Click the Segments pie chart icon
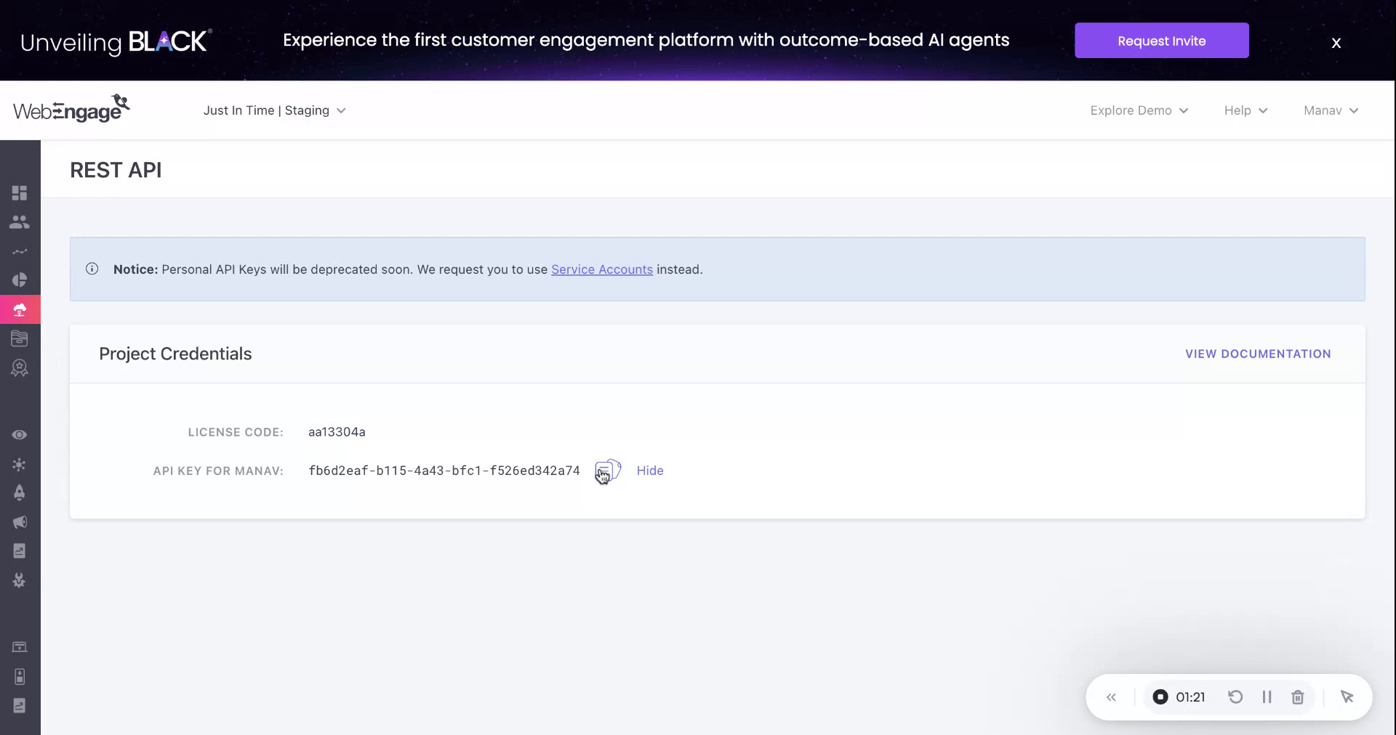The image size is (1396, 735). [20, 280]
